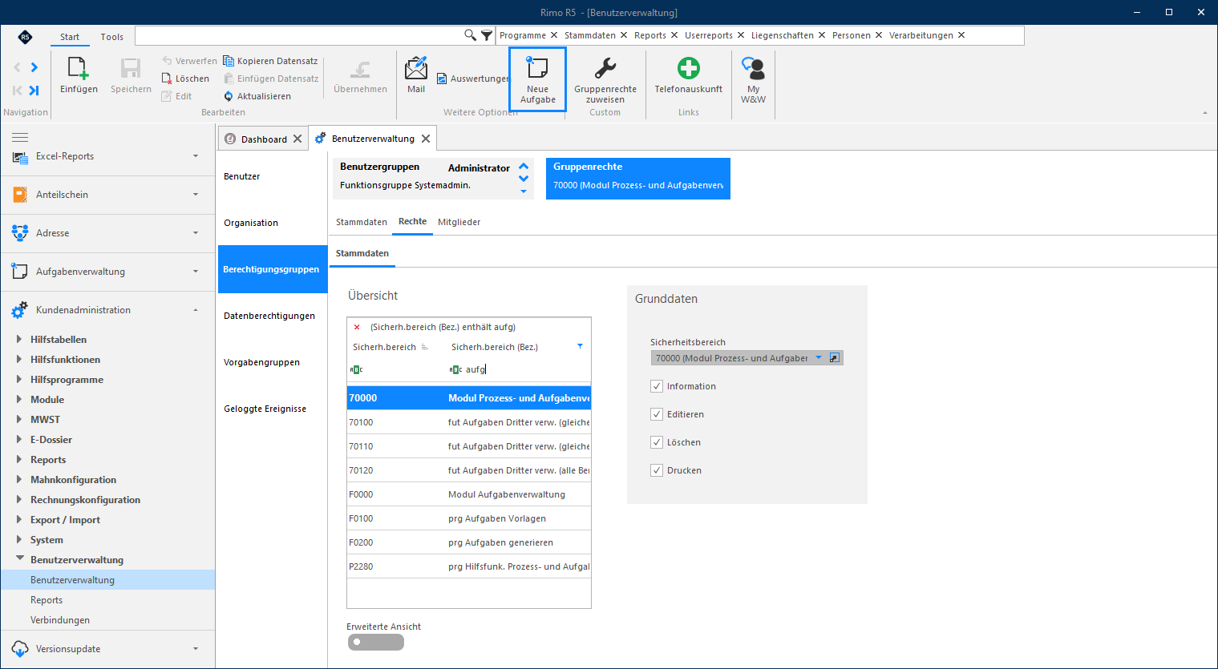Viewport: 1218px width, 669px height.
Task: Uncheck the Drucken checkbox
Action: pos(657,470)
